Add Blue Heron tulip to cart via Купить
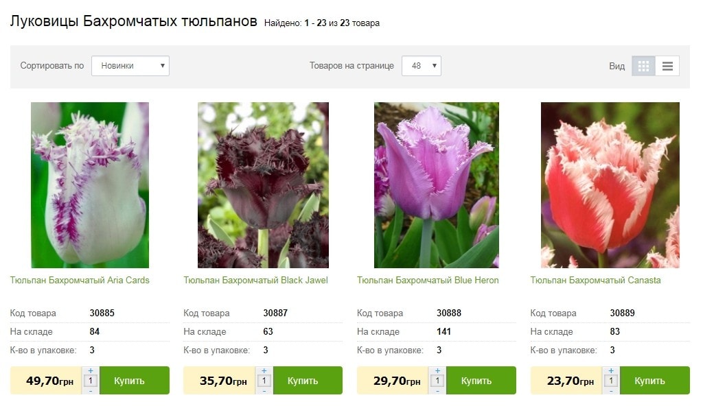Image resolution: width=703 pixels, height=415 pixels. point(481,381)
